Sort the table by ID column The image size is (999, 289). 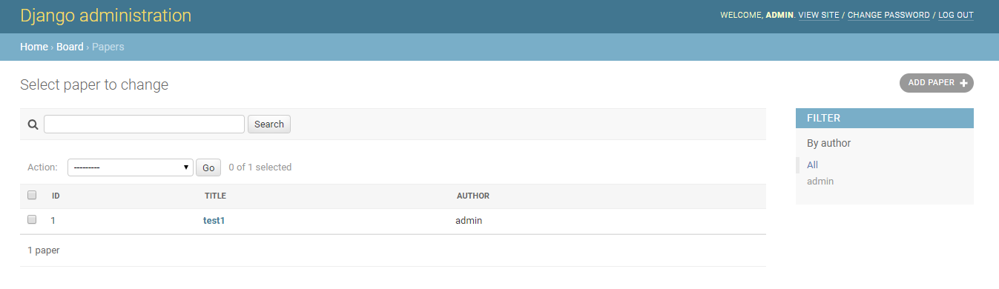pyautogui.click(x=56, y=196)
